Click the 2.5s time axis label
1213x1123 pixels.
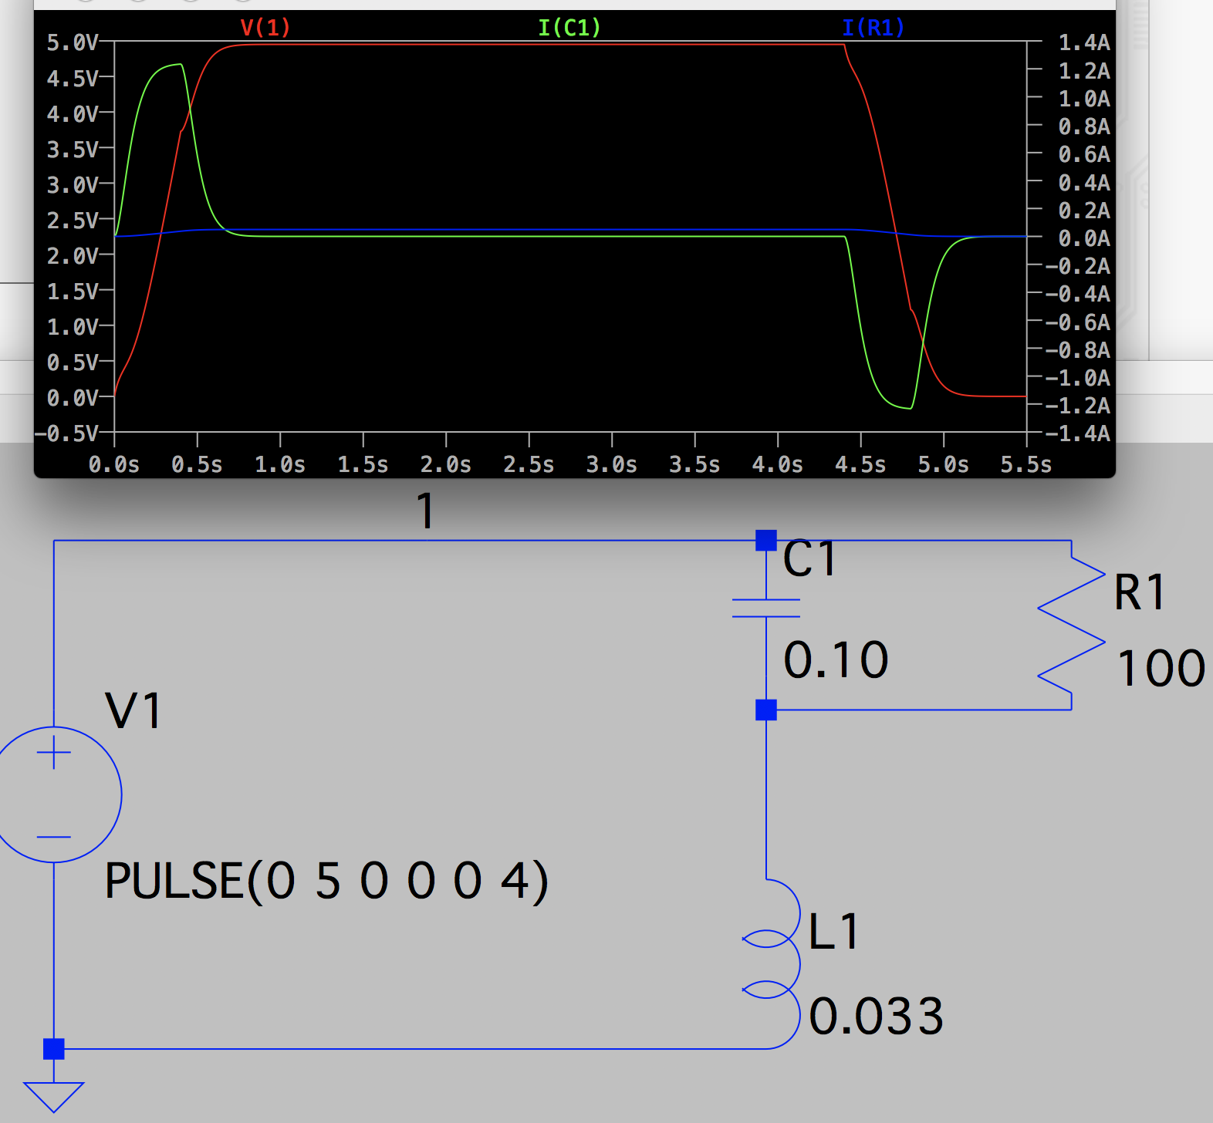(x=529, y=464)
